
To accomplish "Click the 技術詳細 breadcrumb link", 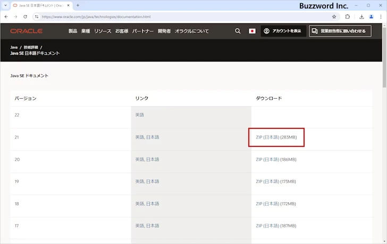I will 31,47.
